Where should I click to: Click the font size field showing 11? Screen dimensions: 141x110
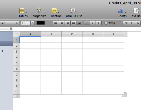click(x=26, y=23)
